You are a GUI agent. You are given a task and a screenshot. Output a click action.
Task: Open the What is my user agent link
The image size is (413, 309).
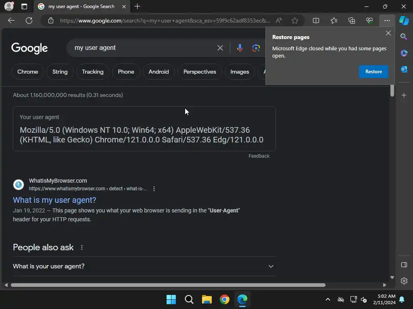click(x=54, y=200)
